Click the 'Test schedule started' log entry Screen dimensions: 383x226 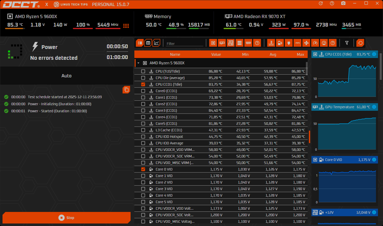tap(65, 97)
